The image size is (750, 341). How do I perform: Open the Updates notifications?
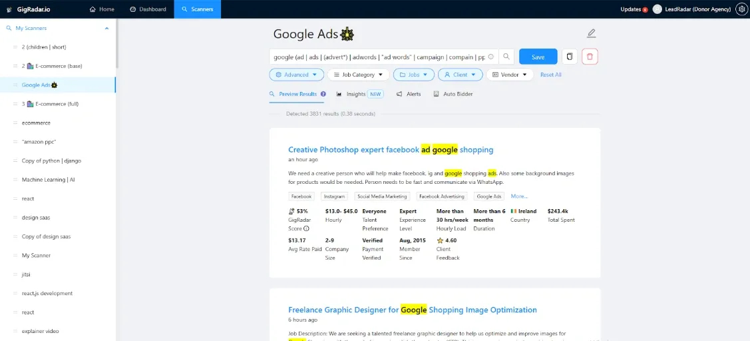click(634, 9)
